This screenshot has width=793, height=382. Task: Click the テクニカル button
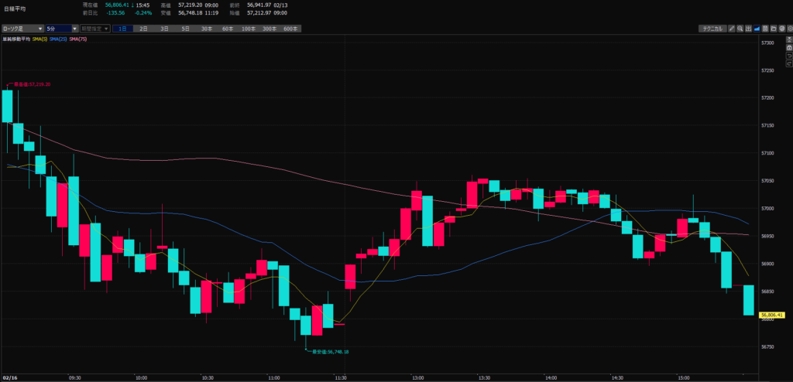click(711, 29)
